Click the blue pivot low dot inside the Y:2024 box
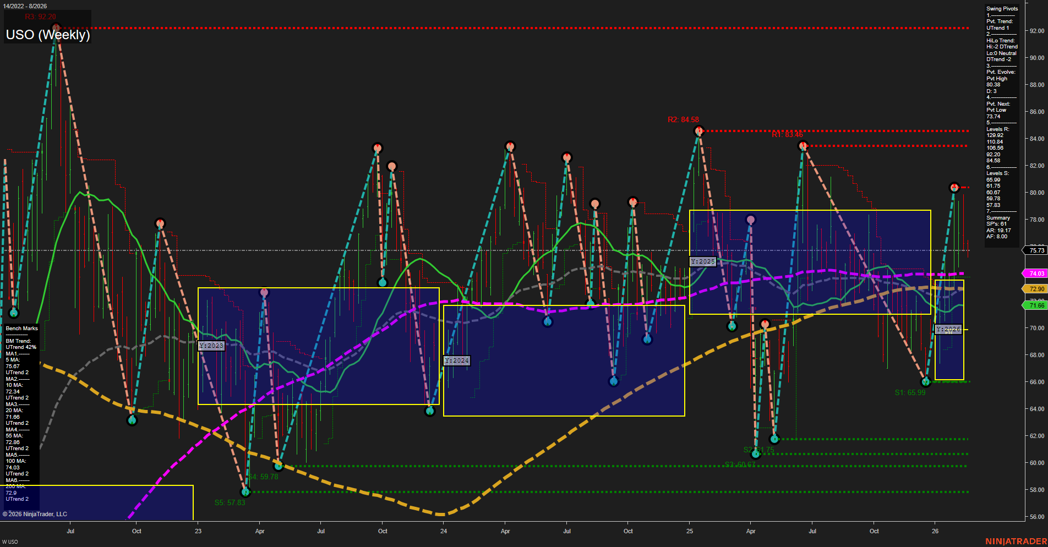Screen dimensions: 1048x547 tap(614, 380)
